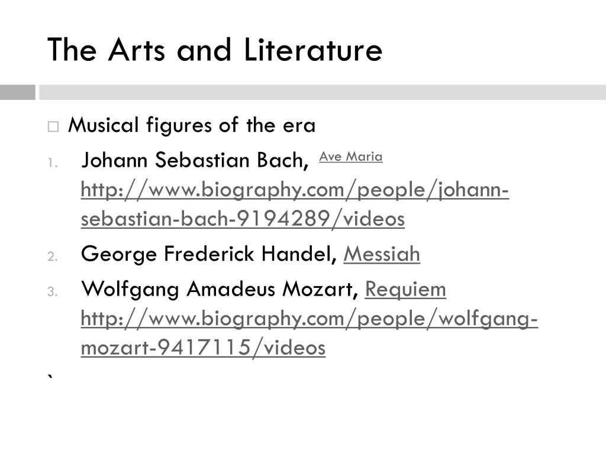Open the johann-sebastian-bach biography URL
Viewport: 606px width, 454px height.
coord(295,204)
